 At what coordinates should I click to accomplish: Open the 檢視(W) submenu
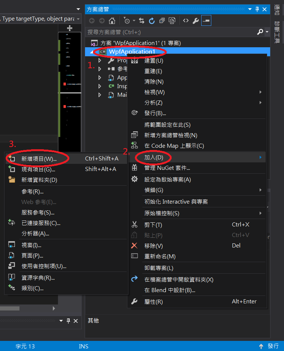tap(197, 92)
